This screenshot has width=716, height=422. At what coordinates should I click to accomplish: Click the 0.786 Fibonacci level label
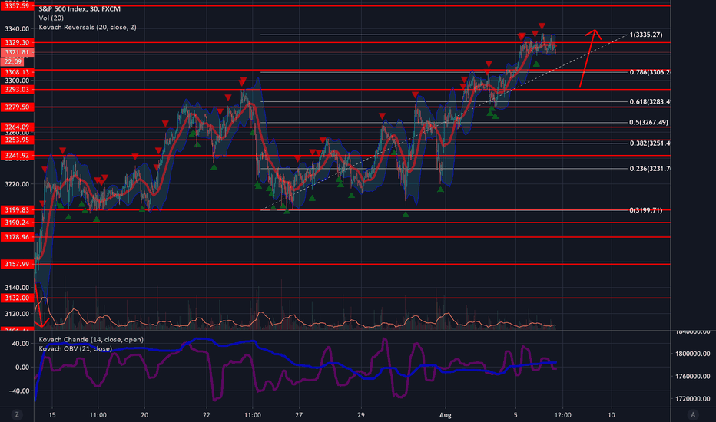click(650, 72)
